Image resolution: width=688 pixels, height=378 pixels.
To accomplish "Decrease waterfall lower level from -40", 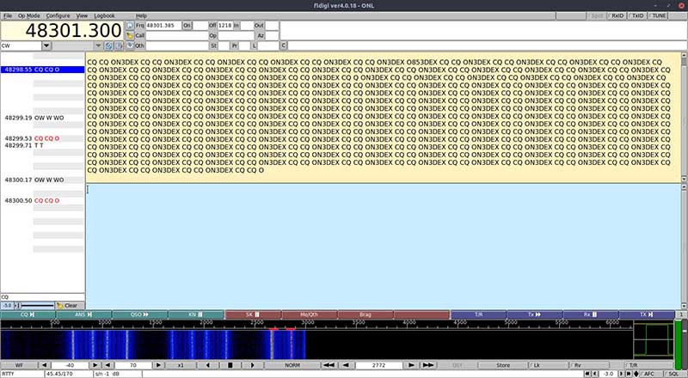I will tap(45, 365).
